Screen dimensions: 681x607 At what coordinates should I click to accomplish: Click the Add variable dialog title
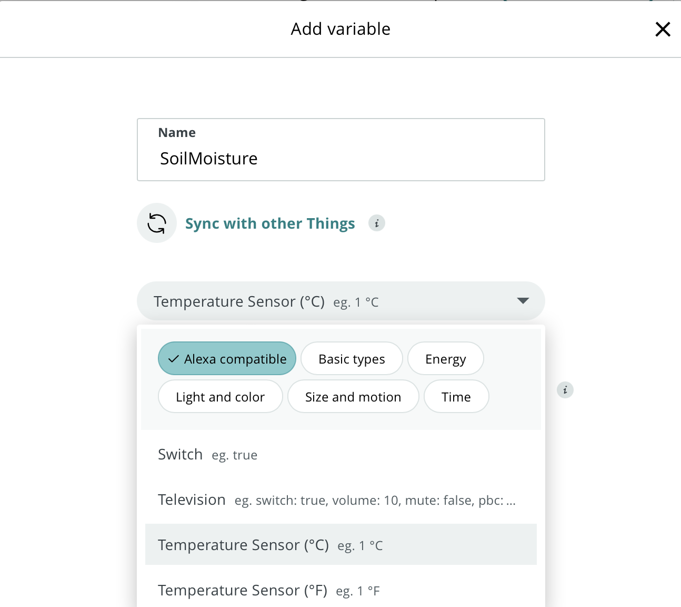click(340, 29)
